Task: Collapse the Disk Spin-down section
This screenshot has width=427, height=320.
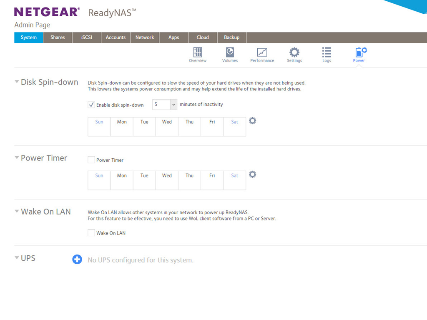Action: (17, 82)
